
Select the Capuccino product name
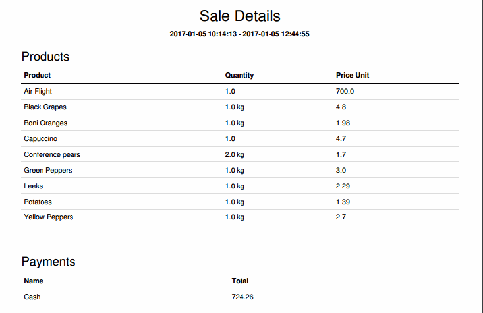tap(41, 139)
